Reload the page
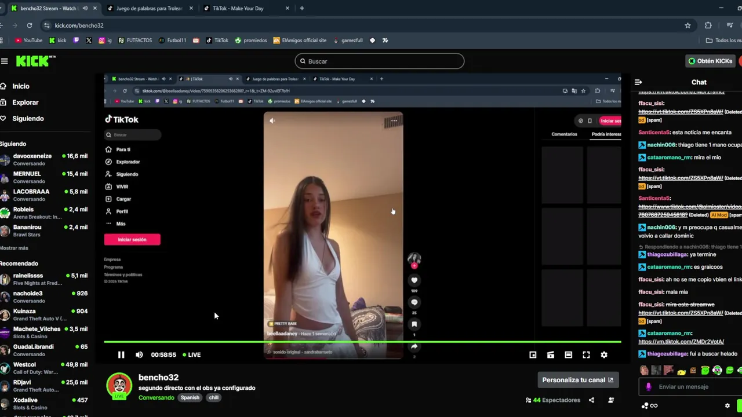The width and height of the screenshot is (742, 417). tap(29, 25)
